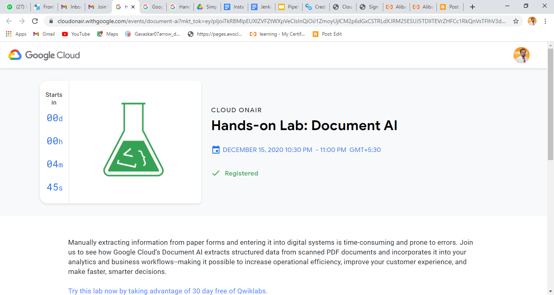Open a new tab with the plus button
Screen dimensions: 554x295
tap(472, 7)
